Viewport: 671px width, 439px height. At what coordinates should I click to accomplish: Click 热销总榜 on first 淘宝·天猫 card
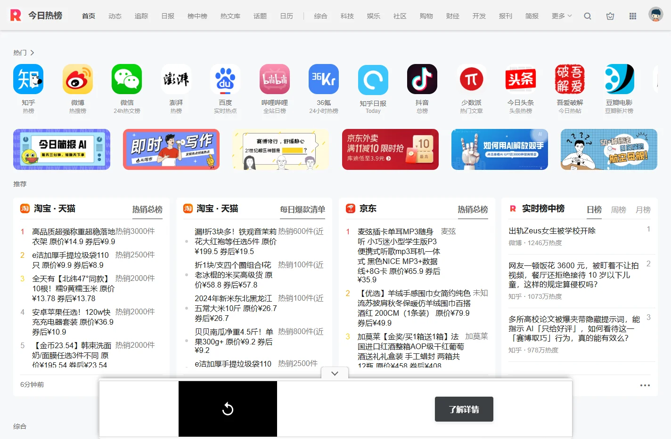pyautogui.click(x=147, y=210)
